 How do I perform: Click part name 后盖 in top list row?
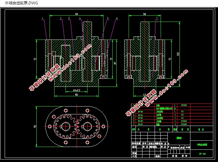click(x=158, y=105)
